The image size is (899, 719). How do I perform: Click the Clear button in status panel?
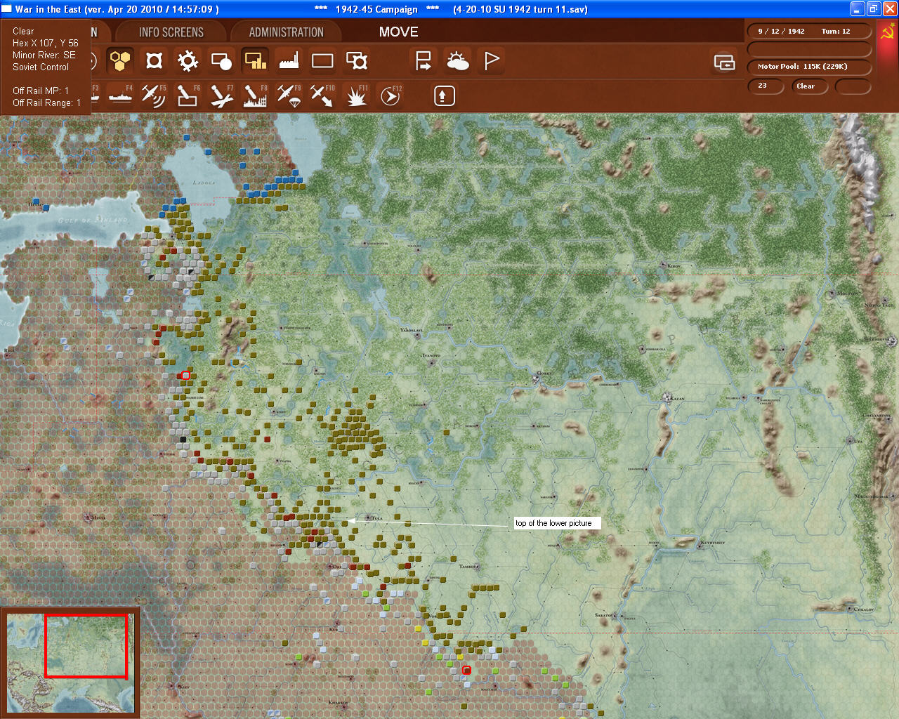[808, 86]
